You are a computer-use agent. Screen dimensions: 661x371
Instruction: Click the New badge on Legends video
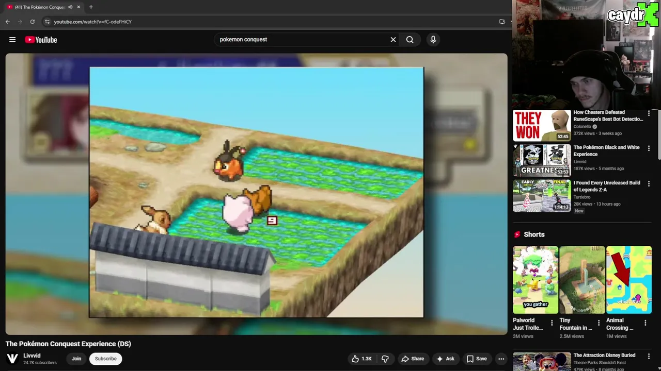tap(579, 211)
